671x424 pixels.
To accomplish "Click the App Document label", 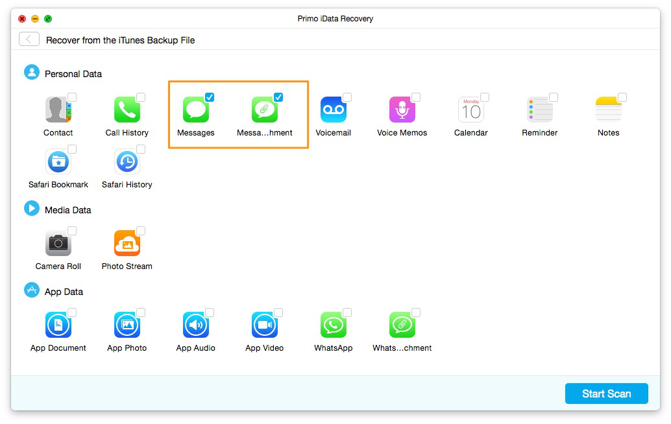I will coord(58,348).
